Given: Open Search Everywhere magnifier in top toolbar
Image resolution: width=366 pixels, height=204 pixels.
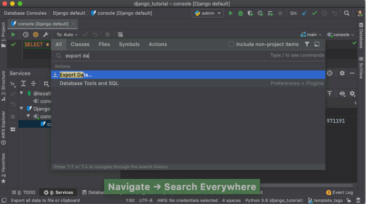Looking at the screenshot, I should (x=347, y=13).
